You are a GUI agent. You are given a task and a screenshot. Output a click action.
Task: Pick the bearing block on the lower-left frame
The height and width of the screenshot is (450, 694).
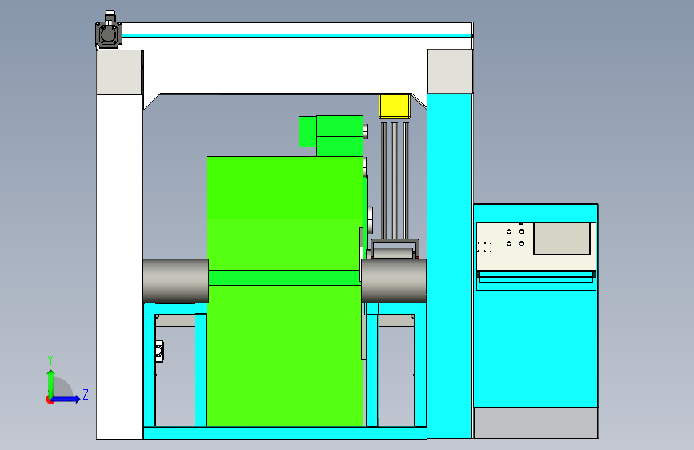pyautogui.click(x=159, y=352)
